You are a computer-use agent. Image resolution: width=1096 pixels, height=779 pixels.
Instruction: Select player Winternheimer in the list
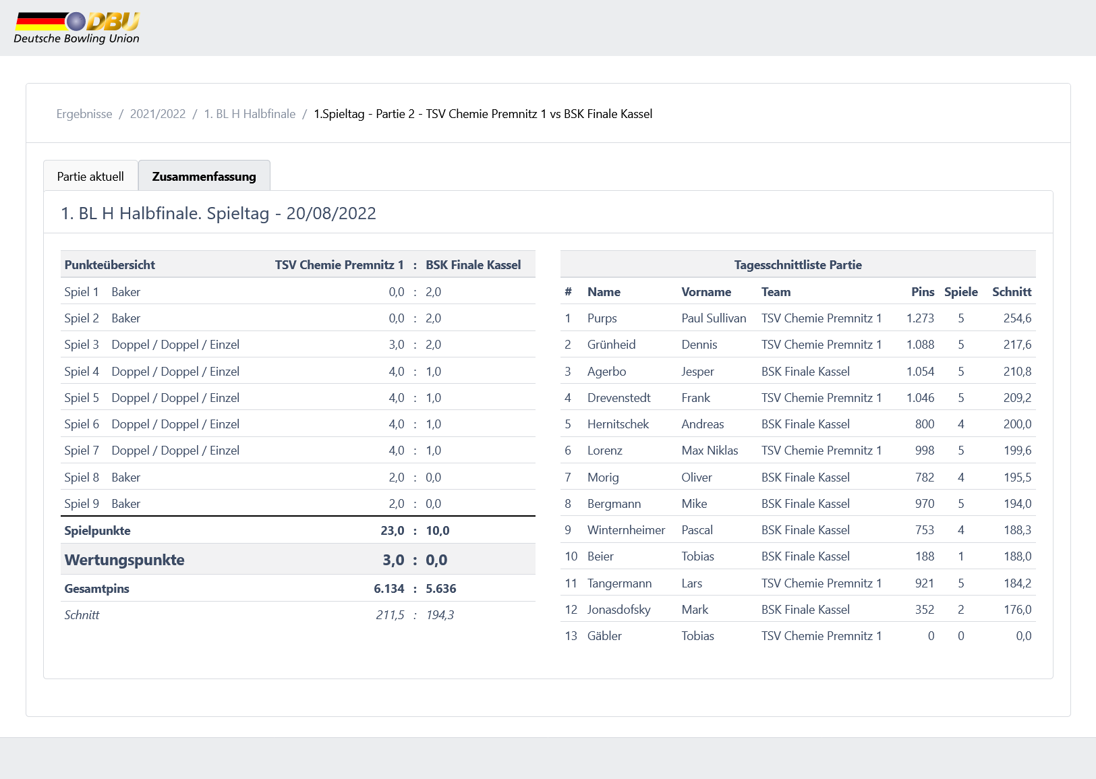(798, 529)
